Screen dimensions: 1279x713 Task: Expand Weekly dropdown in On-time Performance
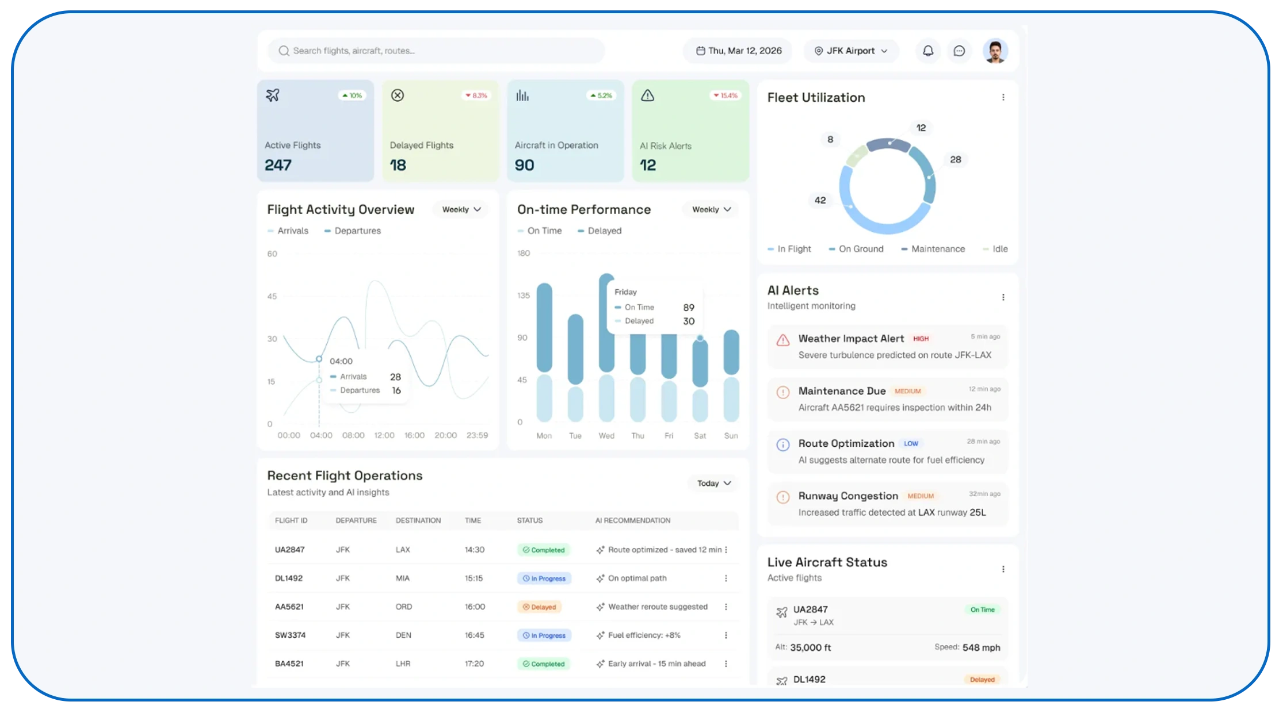click(712, 210)
